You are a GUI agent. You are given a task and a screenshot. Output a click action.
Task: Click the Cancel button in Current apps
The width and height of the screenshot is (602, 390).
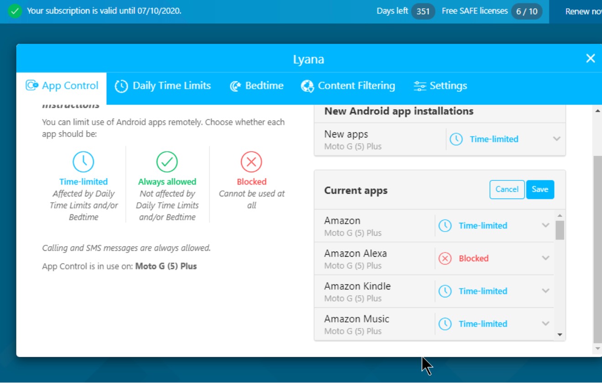pos(507,190)
